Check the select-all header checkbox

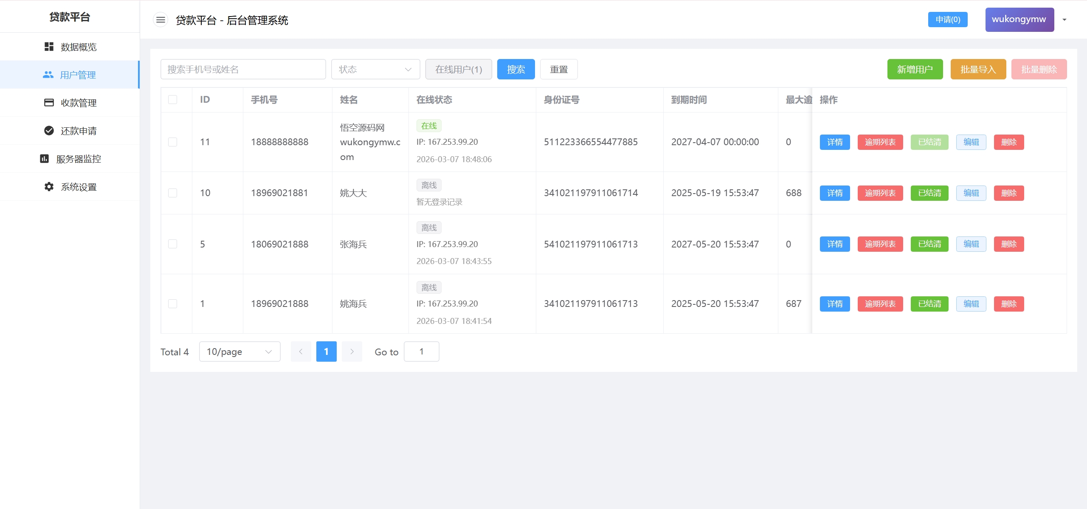172,100
